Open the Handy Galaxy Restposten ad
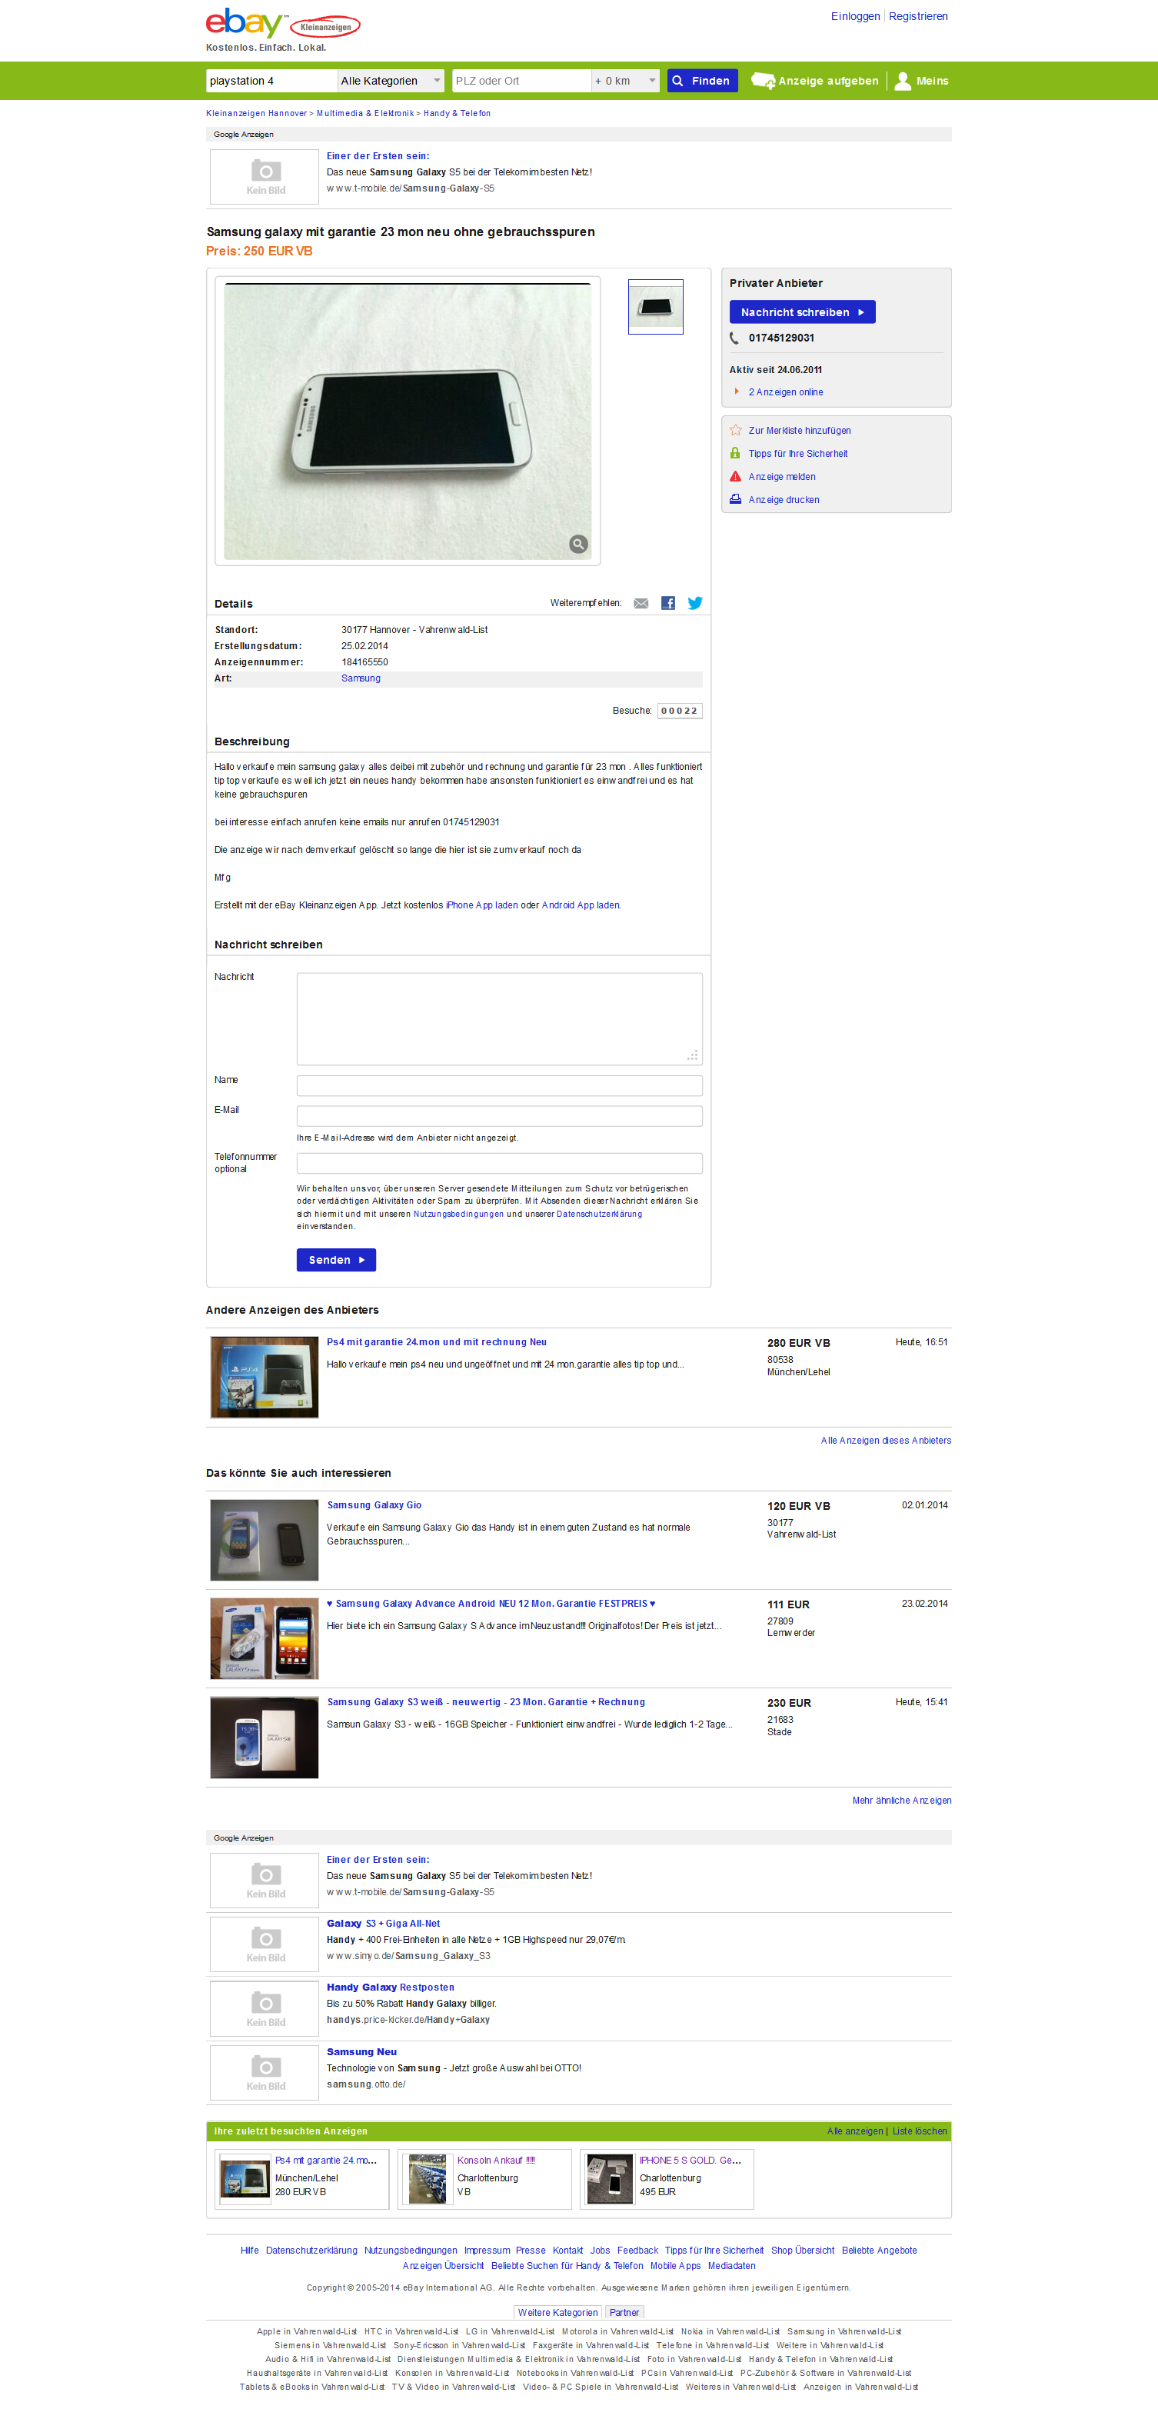 click(391, 1988)
